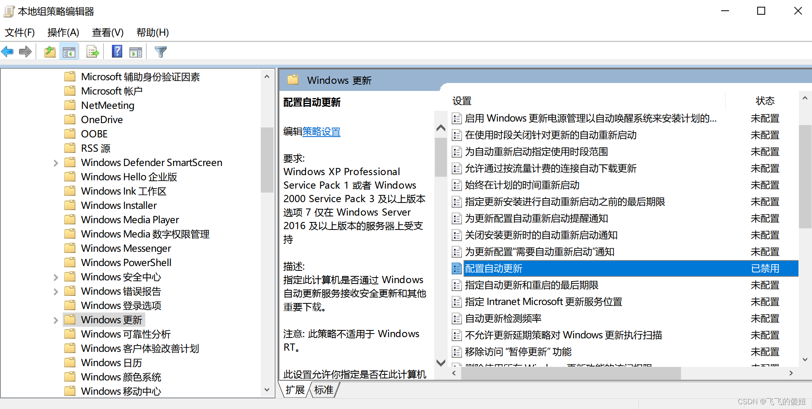Click the tree pane vertical scrollbar thumb
This screenshot has width=812, height=409.
(267, 160)
